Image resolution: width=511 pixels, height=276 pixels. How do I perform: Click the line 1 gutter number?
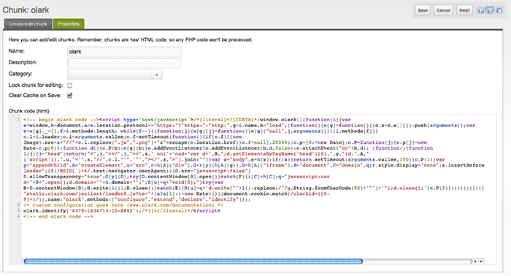(18, 120)
